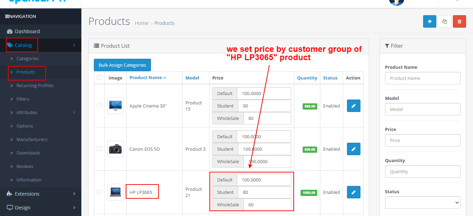The height and width of the screenshot is (216, 473).
Task: Open the Status filter dropdown
Action: coord(422,203)
